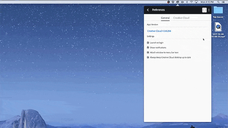The height and width of the screenshot is (128, 228).
Task: Click the round face icon in menu bar
Action: (x=169, y=2)
